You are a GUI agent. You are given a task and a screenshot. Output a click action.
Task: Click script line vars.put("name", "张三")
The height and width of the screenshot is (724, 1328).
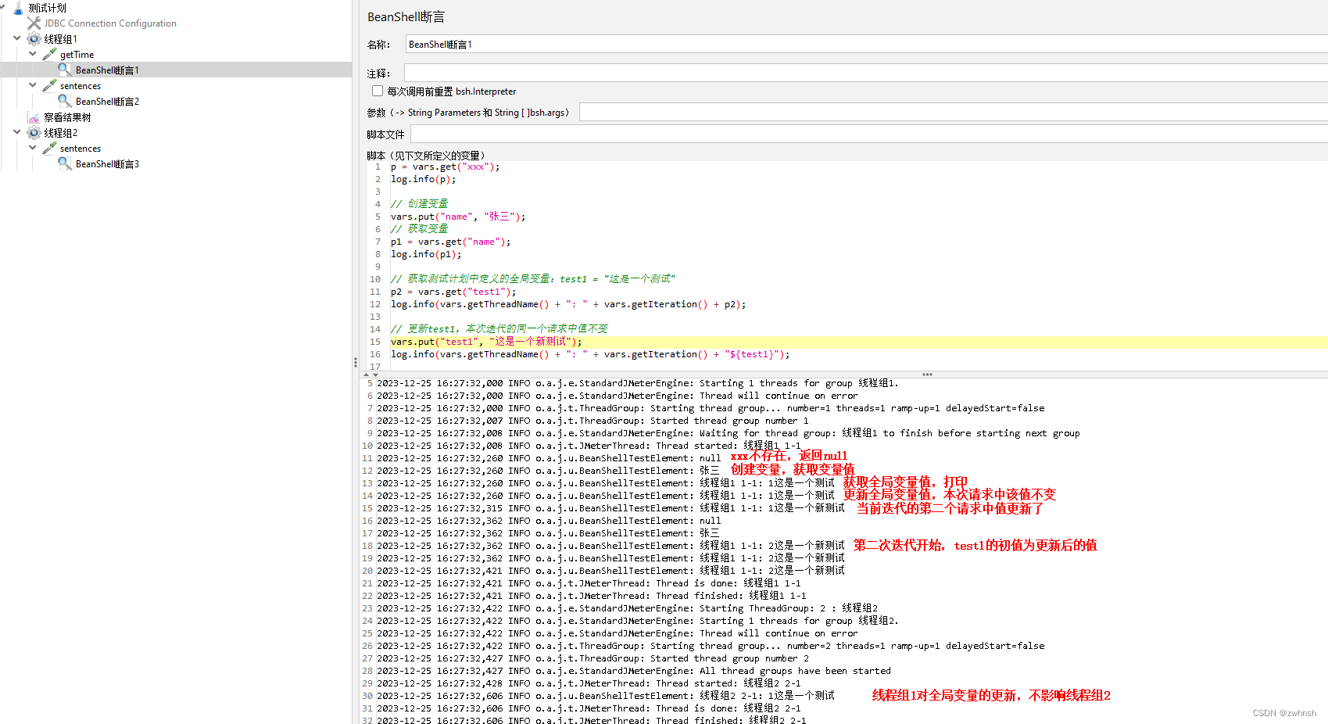[458, 217]
